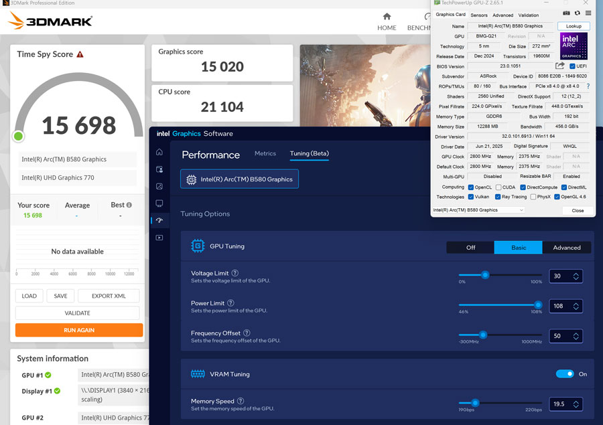
Task: Click the Memory Speed slider handle
Action: (475, 403)
